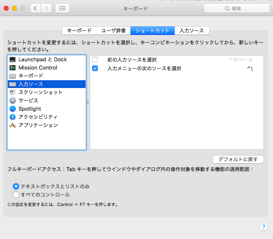Minimize window with the yellow button
273x239 pixels.
[x=14, y=8]
